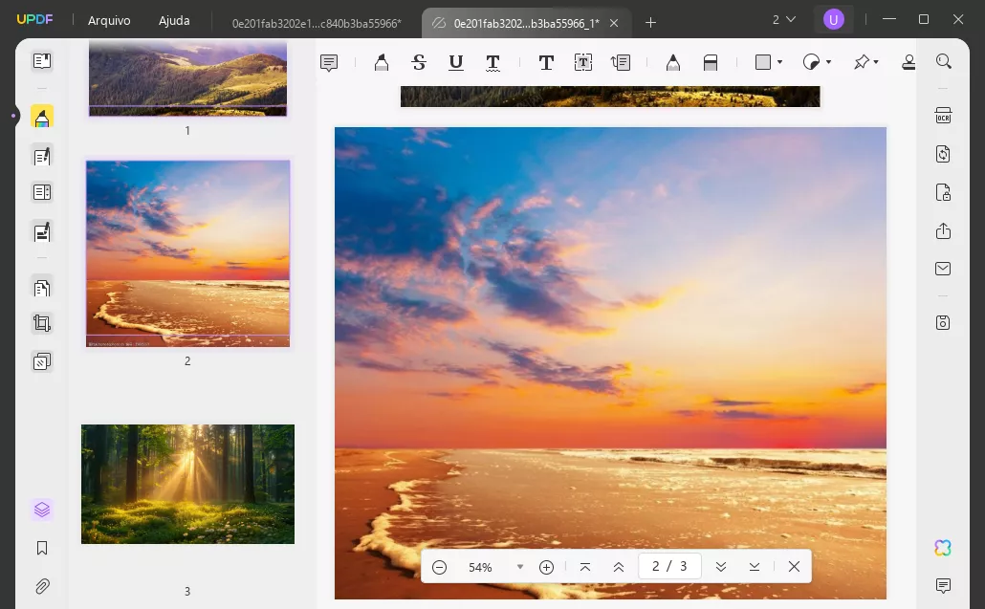The height and width of the screenshot is (609, 985).
Task: Open the Ajuda menu
Action: tap(174, 21)
